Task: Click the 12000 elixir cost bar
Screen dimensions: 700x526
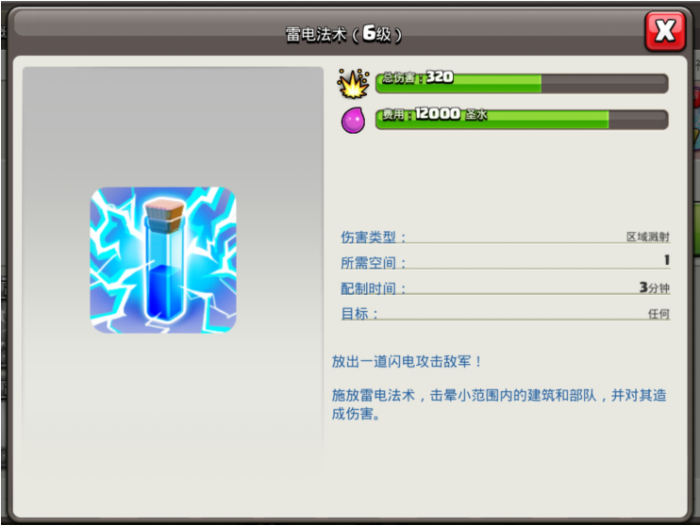Action: pyautogui.click(x=522, y=120)
